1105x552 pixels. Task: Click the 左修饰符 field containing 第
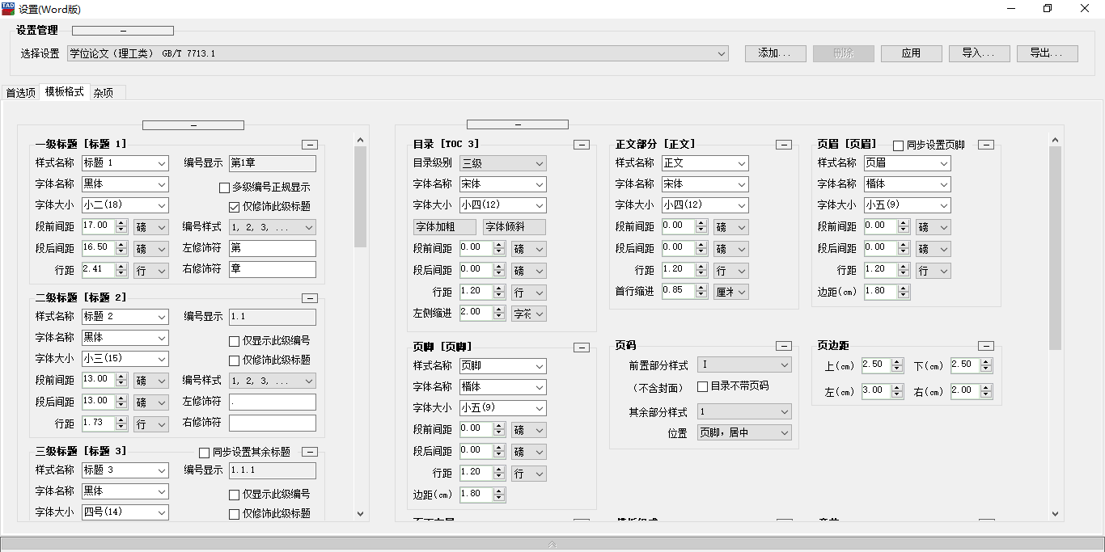(272, 248)
